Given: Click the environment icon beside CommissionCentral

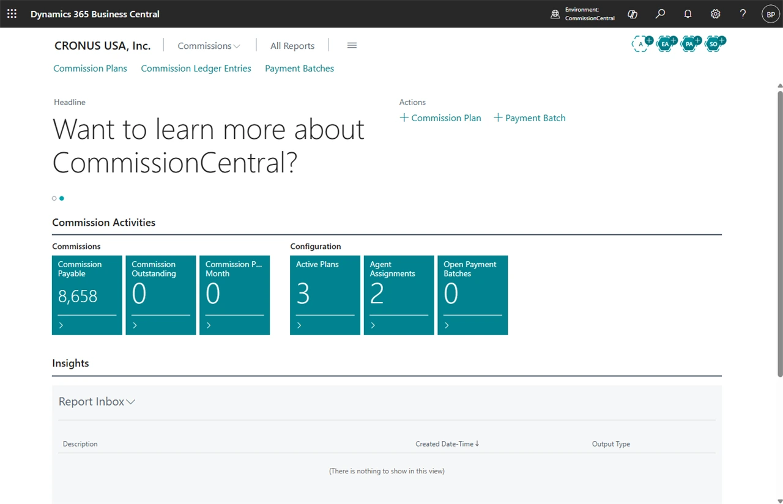Looking at the screenshot, I should pos(555,14).
